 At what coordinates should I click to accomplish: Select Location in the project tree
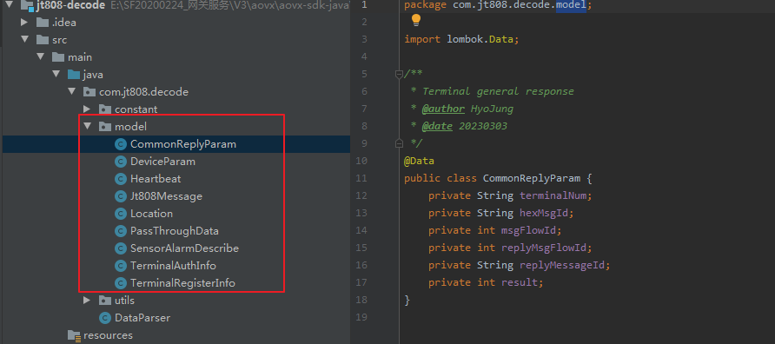(152, 214)
